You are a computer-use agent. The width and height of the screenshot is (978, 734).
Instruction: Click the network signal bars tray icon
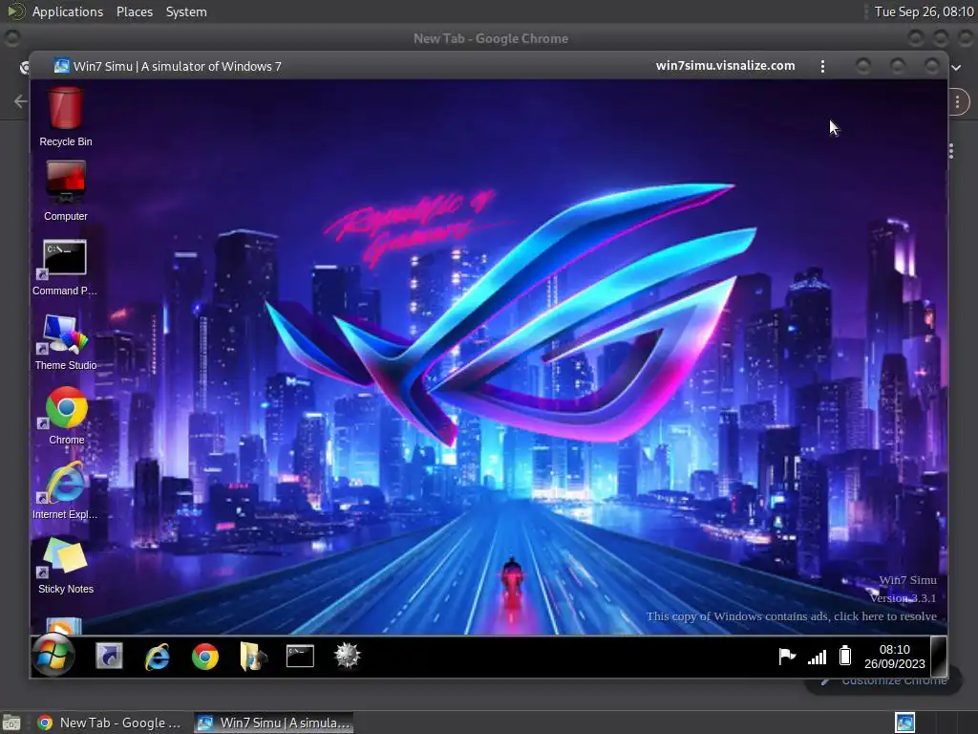pos(817,657)
